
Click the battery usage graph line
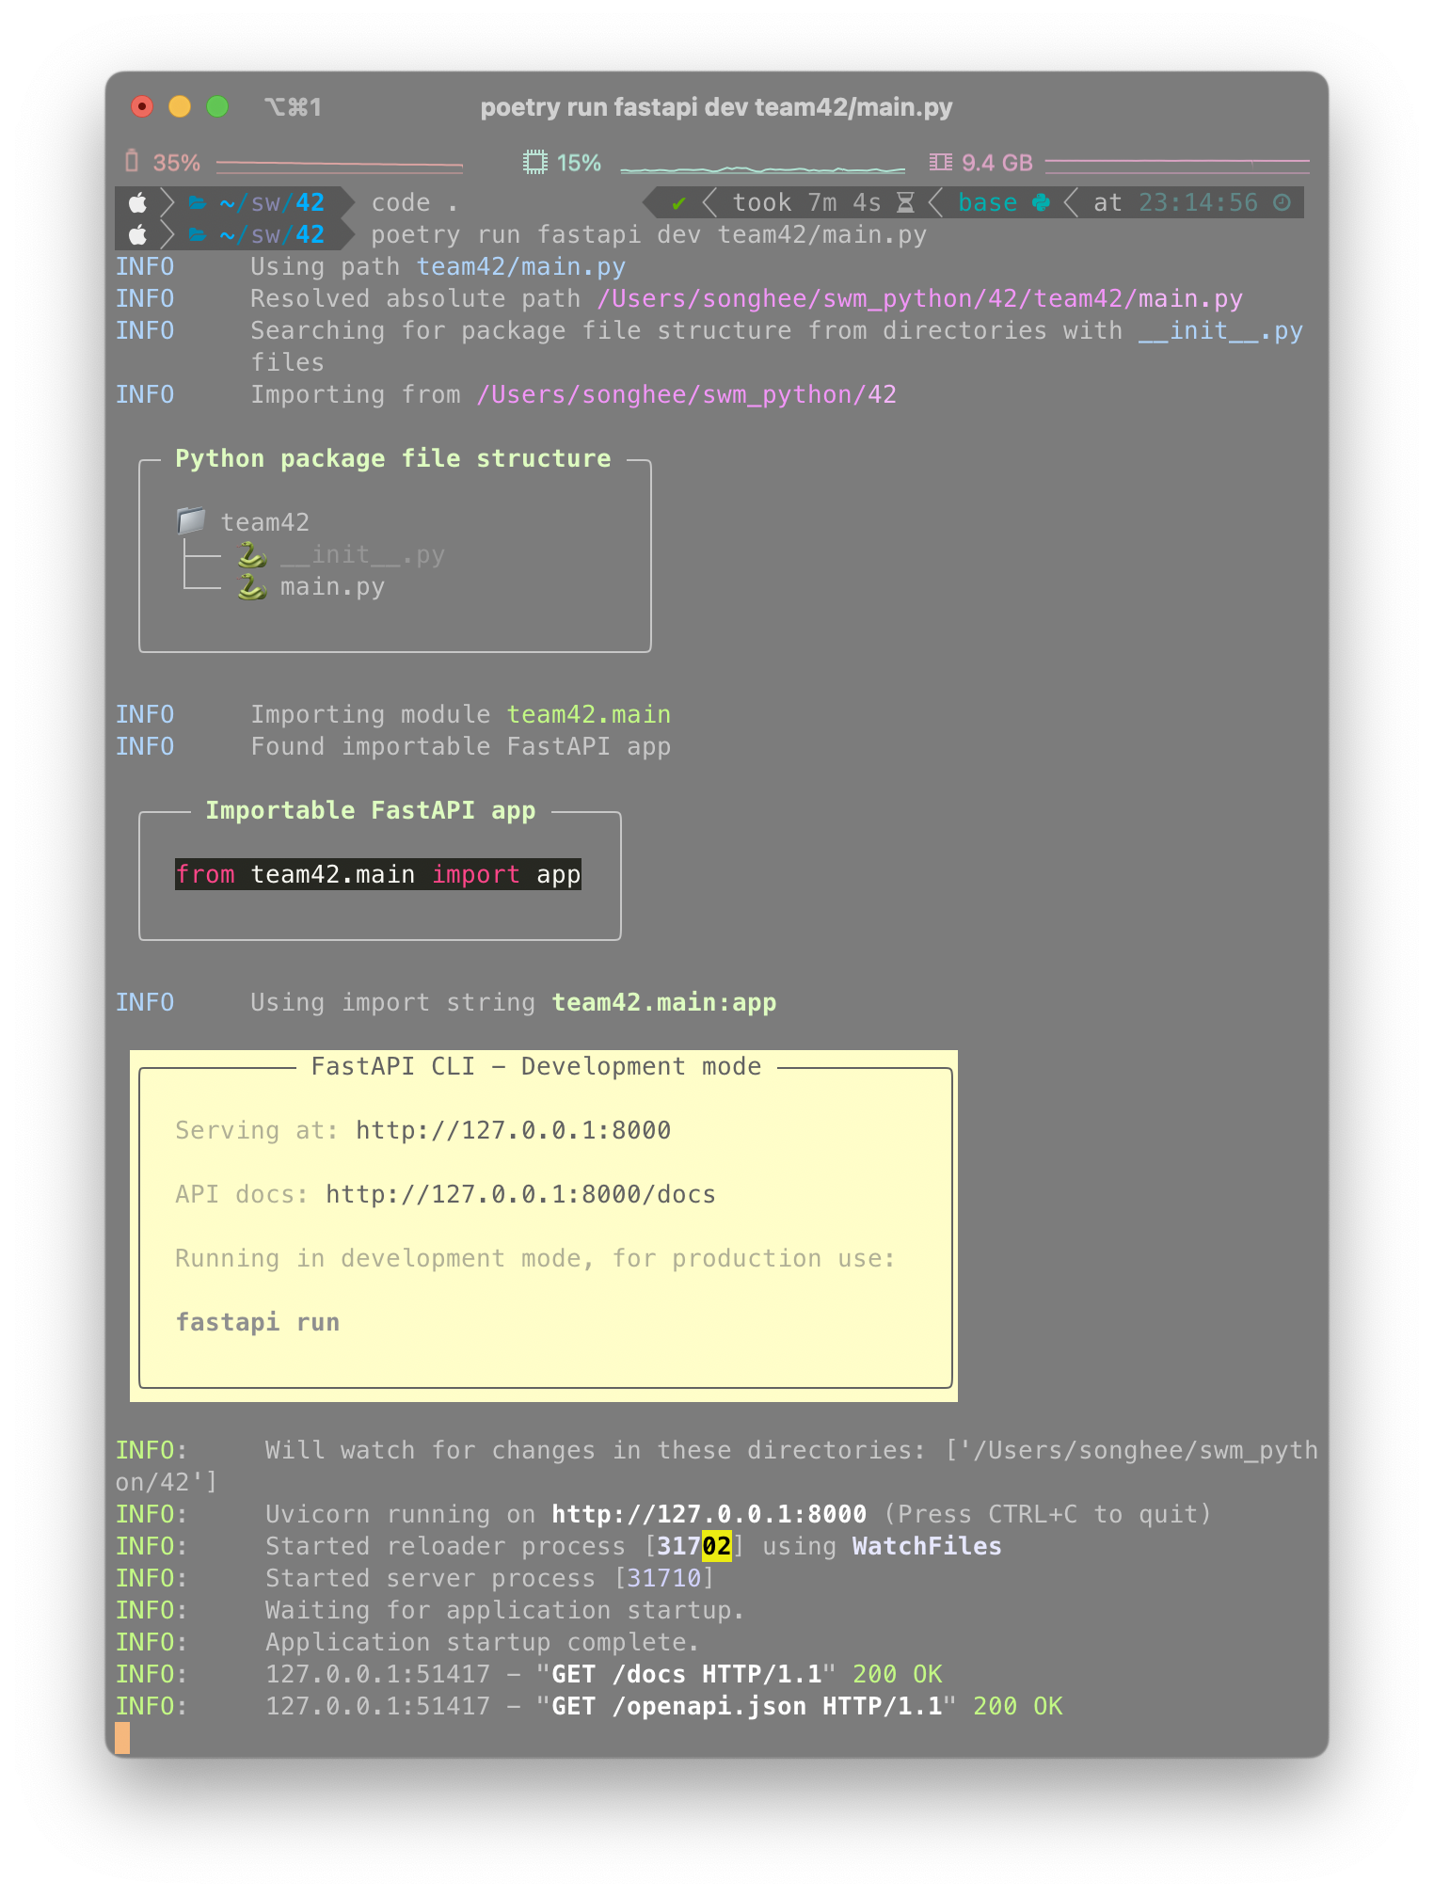point(340,165)
